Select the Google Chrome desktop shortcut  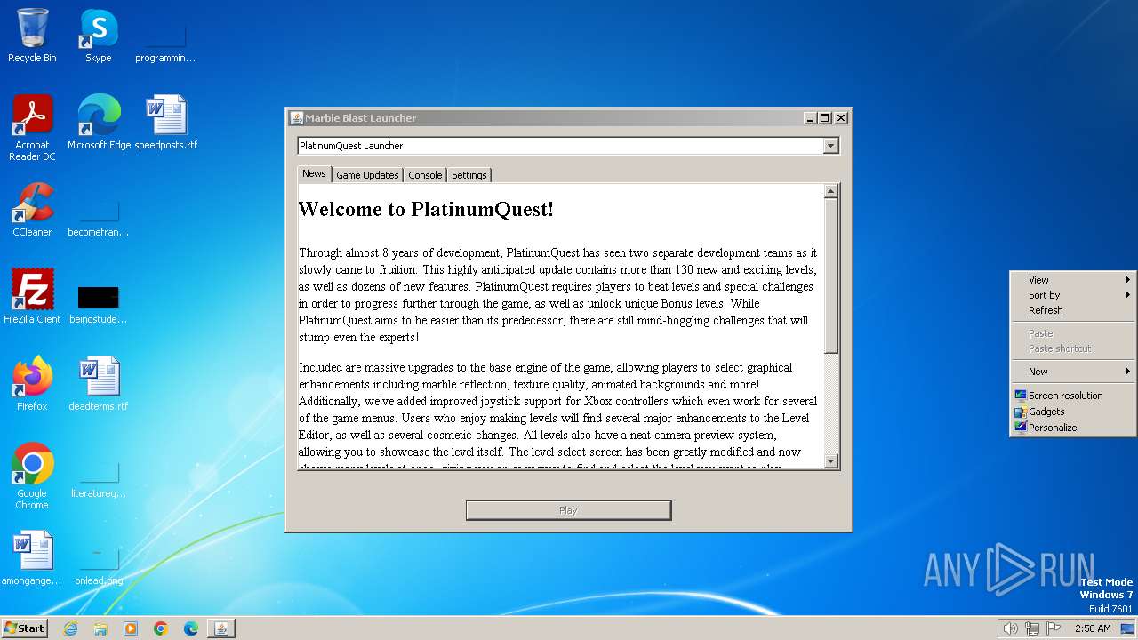tap(32, 476)
